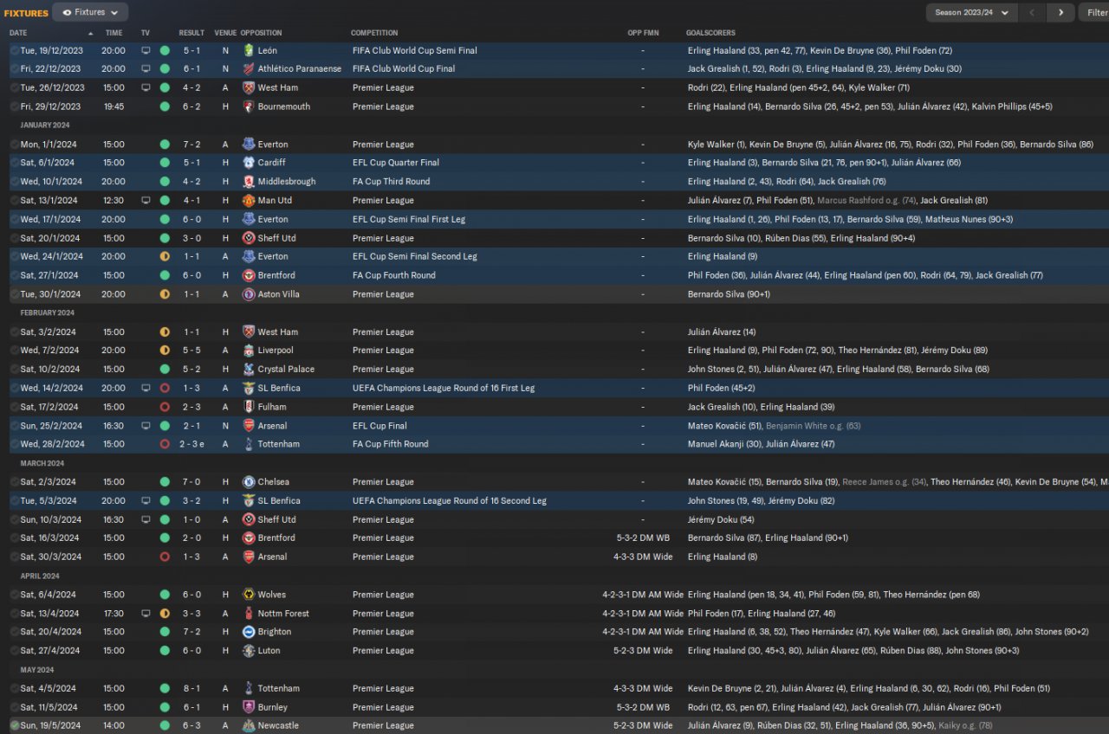Click the TV icon on the León row
Screen dimensions: 1109x734
[146, 50]
